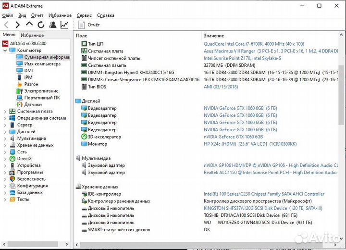Open AMI (03/15/2018) BIOS link
The image size is (346, 250).
pyautogui.click(x=221, y=87)
